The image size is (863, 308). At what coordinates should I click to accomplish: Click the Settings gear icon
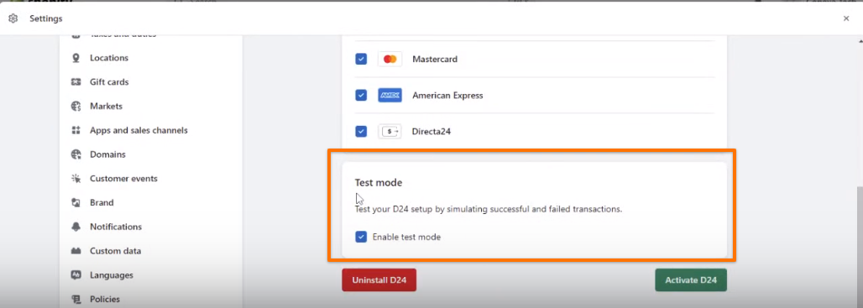pyautogui.click(x=13, y=18)
